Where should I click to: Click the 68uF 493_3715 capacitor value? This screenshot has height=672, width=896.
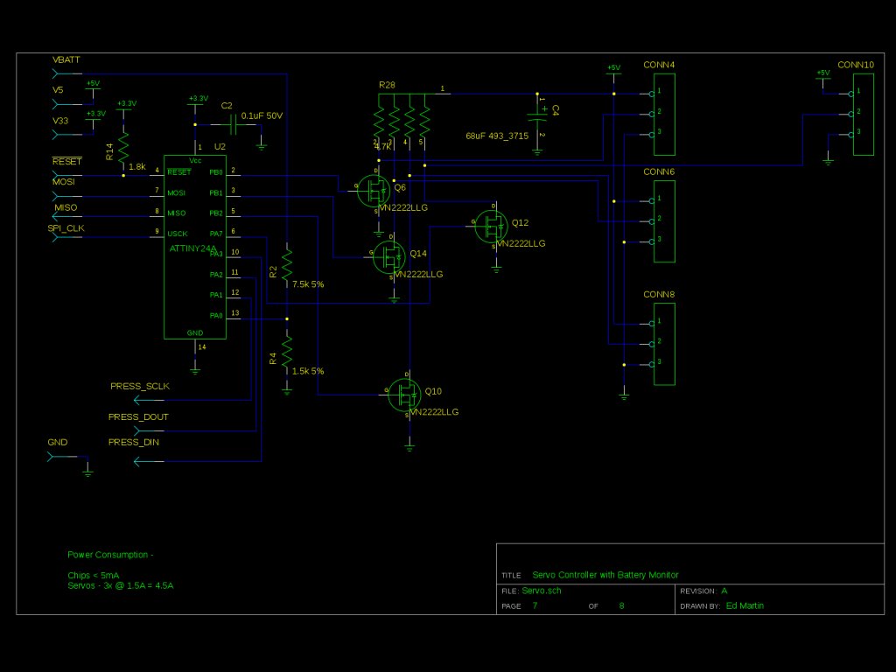coord(497,136)
